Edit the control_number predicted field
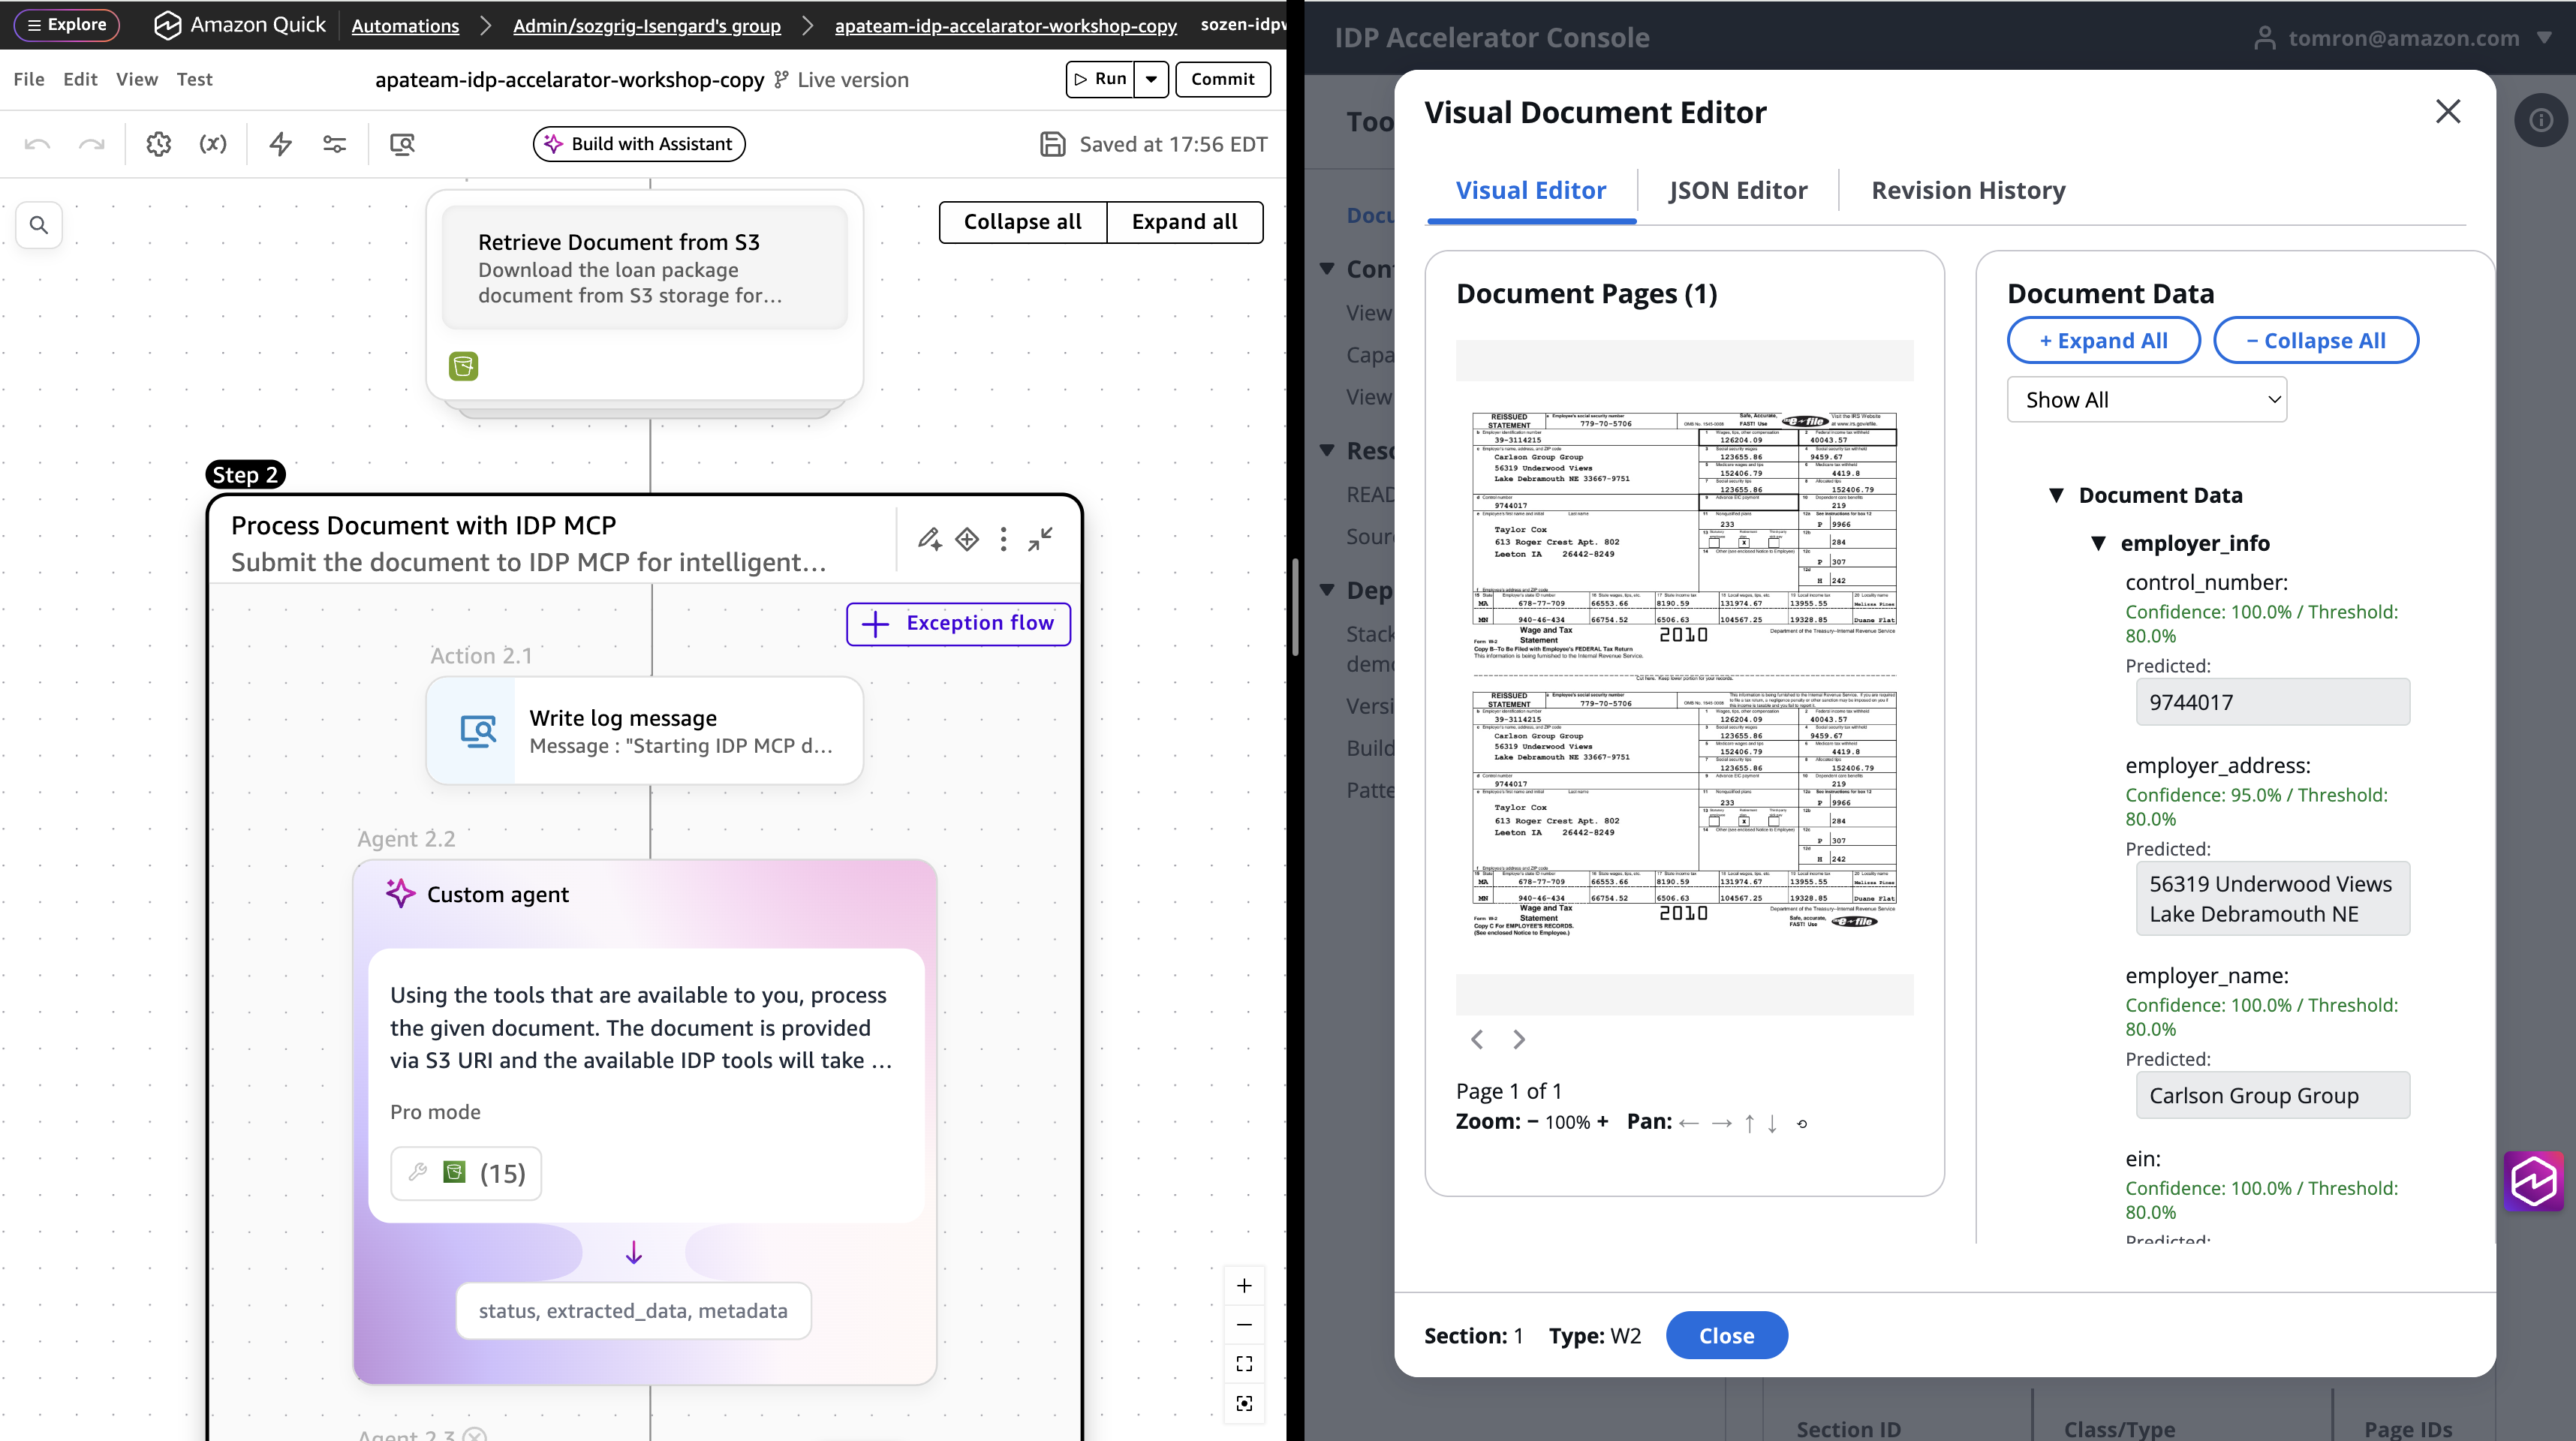2576x1441 pixels. (x=2272, y=702)
